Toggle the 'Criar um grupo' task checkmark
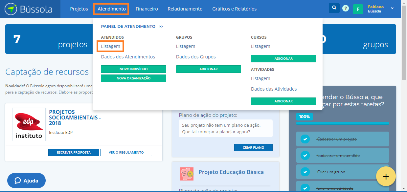This screenshot has width=407, height=192. (x=305, y=172)
